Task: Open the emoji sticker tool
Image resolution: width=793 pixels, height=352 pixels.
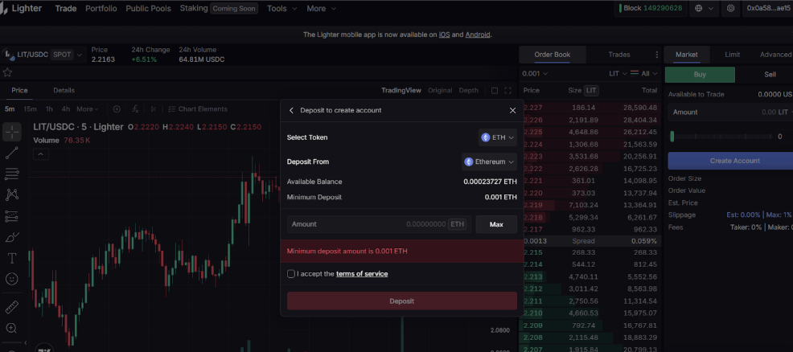Action: pos(12,279)
